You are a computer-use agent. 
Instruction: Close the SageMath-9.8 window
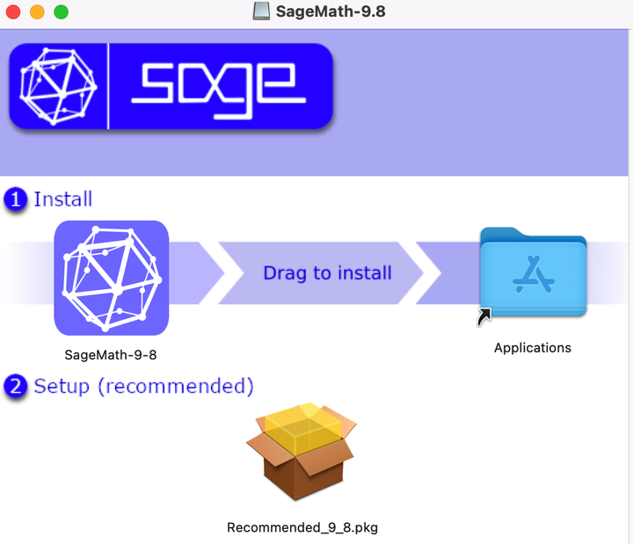[13, 11]
